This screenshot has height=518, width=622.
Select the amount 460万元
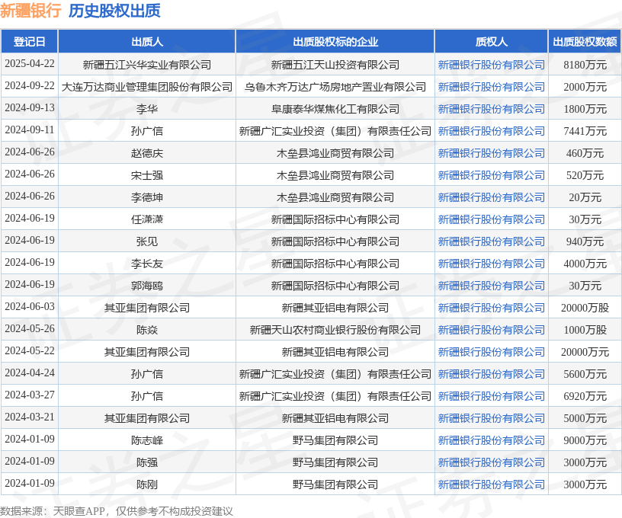tap(585, 153)
